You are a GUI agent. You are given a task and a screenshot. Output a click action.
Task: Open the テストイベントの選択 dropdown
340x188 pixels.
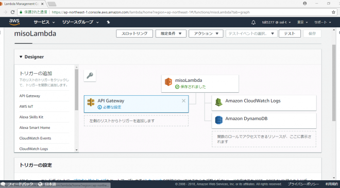click(251, 33)
